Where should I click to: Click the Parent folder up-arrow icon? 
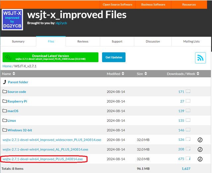coord(5,82)
